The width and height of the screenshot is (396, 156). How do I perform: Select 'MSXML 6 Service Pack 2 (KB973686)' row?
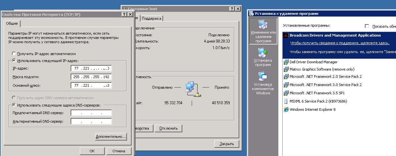click(x=318, y=102)
